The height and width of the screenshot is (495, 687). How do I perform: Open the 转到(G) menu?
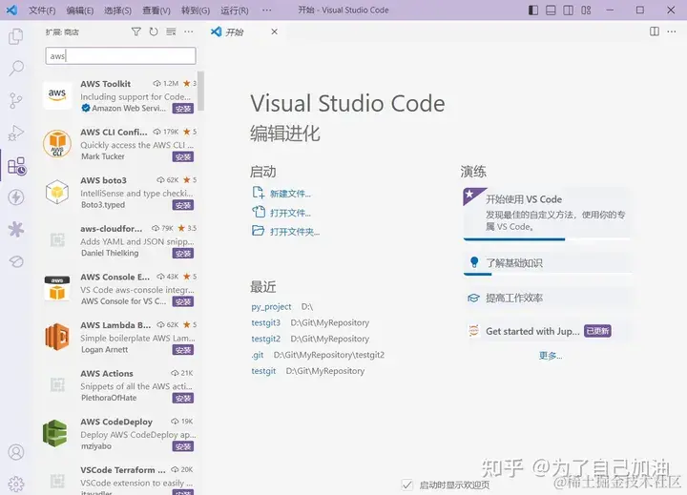point(196,10)
